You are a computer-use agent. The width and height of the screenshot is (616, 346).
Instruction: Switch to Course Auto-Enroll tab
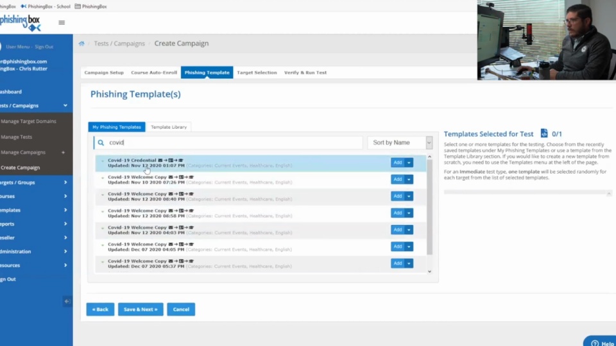point(154,72)
